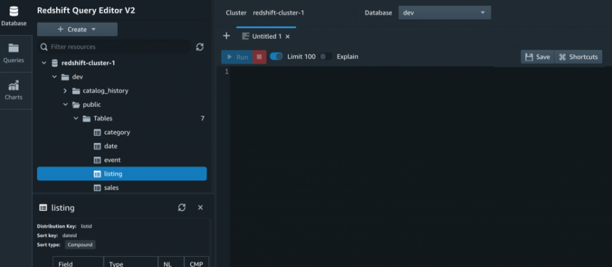
Task: Add a new query tab
Action: (226, 36)
